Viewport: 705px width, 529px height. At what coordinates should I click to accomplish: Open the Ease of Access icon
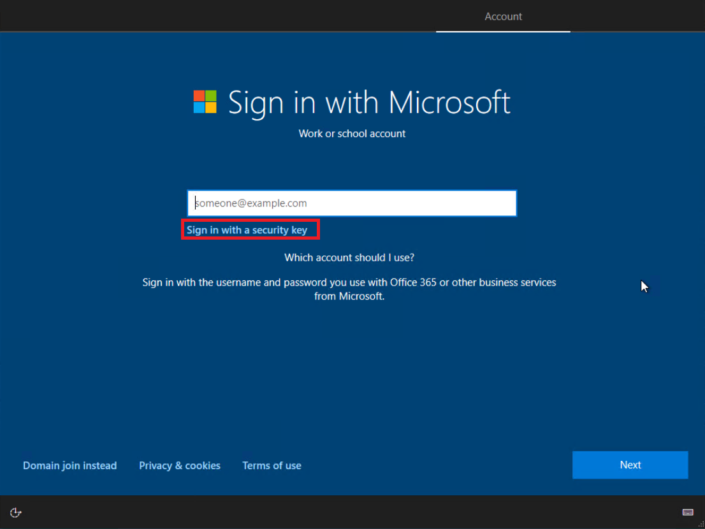click(x=16, y=512)
